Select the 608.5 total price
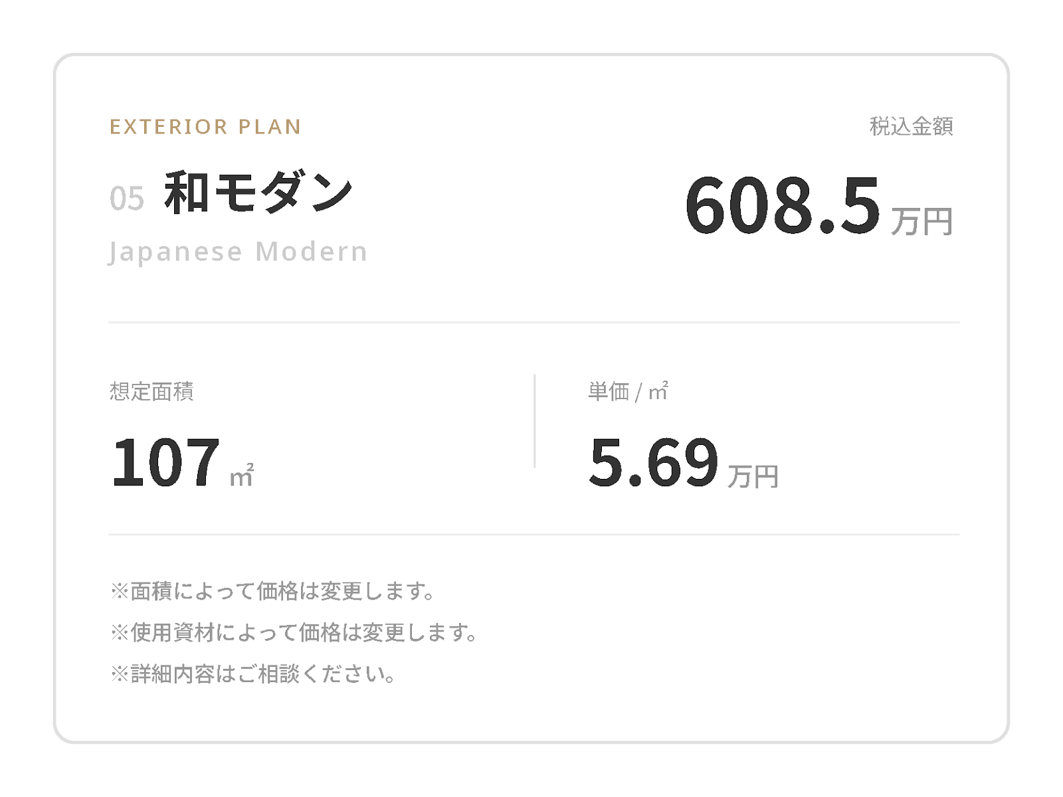Viewport: 1063px width, 797px height. pyautogui.click(x=783, y=206)
